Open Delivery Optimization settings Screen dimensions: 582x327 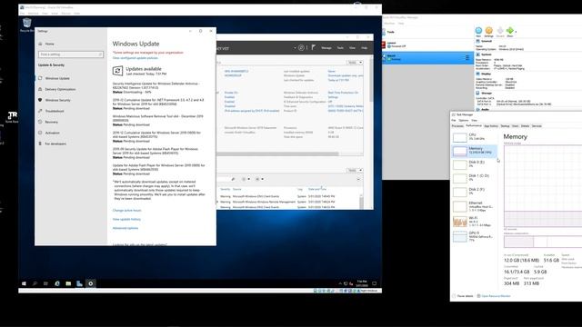tap(60, 89)
